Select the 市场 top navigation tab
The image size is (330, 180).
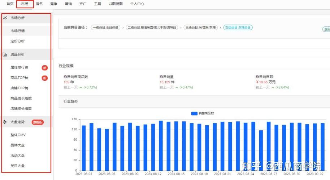click(25, 4)
